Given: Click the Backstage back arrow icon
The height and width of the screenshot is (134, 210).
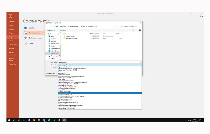Looking at the screenshot, I should [x=10, y=16].
